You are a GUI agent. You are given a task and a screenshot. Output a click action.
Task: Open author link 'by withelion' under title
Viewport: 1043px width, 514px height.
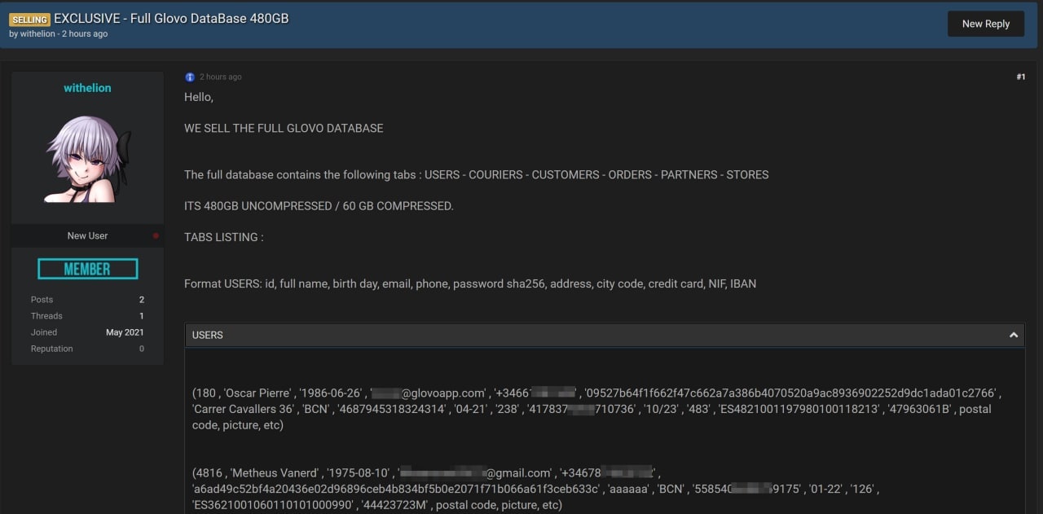(32, 34)
